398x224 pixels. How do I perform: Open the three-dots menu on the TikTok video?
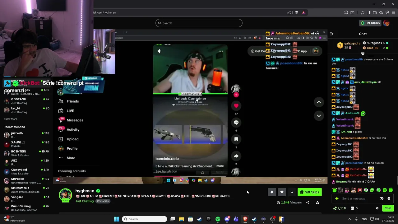[x=221, y=51]
